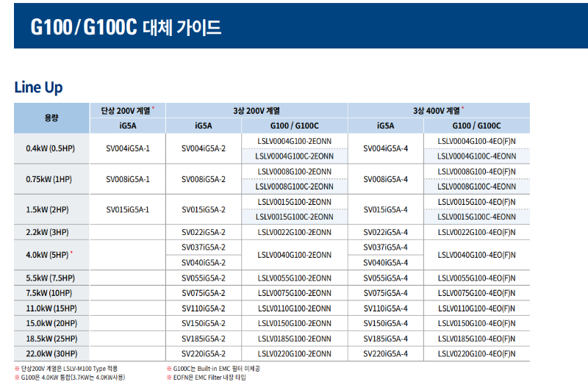Click cell LSLV0008G100-2EONN
Viewport: 588px width, 390px height.
[x=295, y=172]
